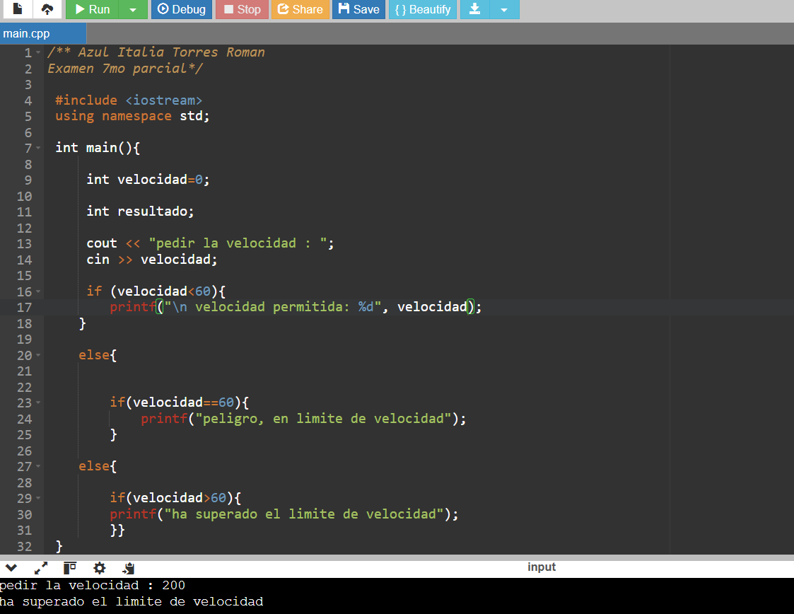This screenshot has height=614, width=794.
Task: Open the download options dropdown arrow
Action: pyautogui.click(x=503, y=9)
